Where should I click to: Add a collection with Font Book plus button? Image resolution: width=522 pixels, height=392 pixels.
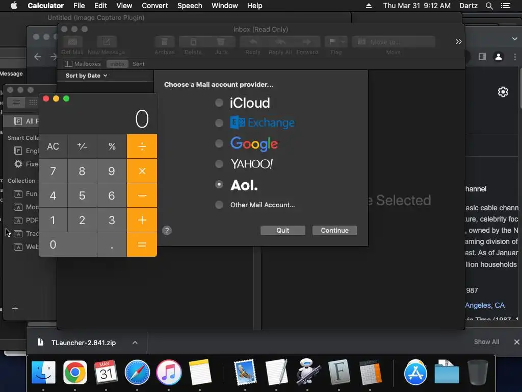15,309
